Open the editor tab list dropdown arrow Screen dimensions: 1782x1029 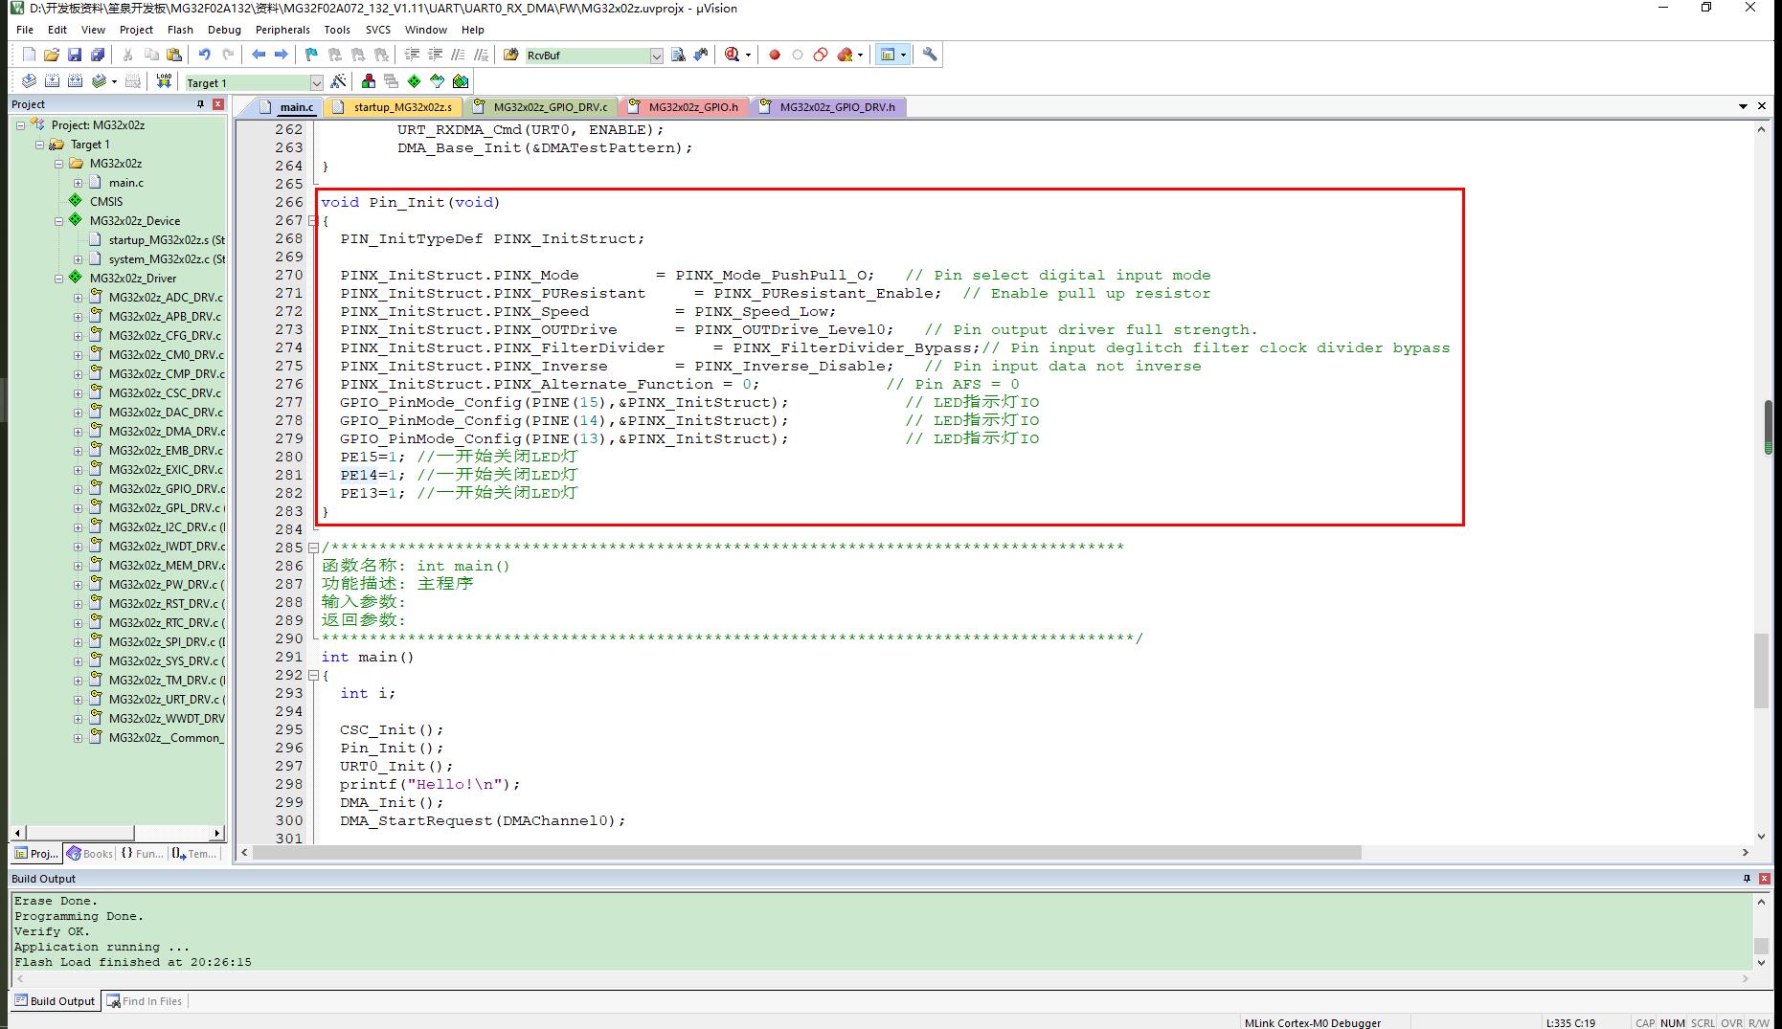click(x=1743, y=106)
